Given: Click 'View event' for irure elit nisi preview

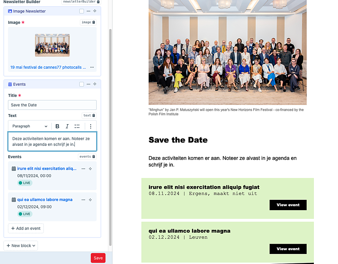Looking at the screenshot, I should point(288,205).
